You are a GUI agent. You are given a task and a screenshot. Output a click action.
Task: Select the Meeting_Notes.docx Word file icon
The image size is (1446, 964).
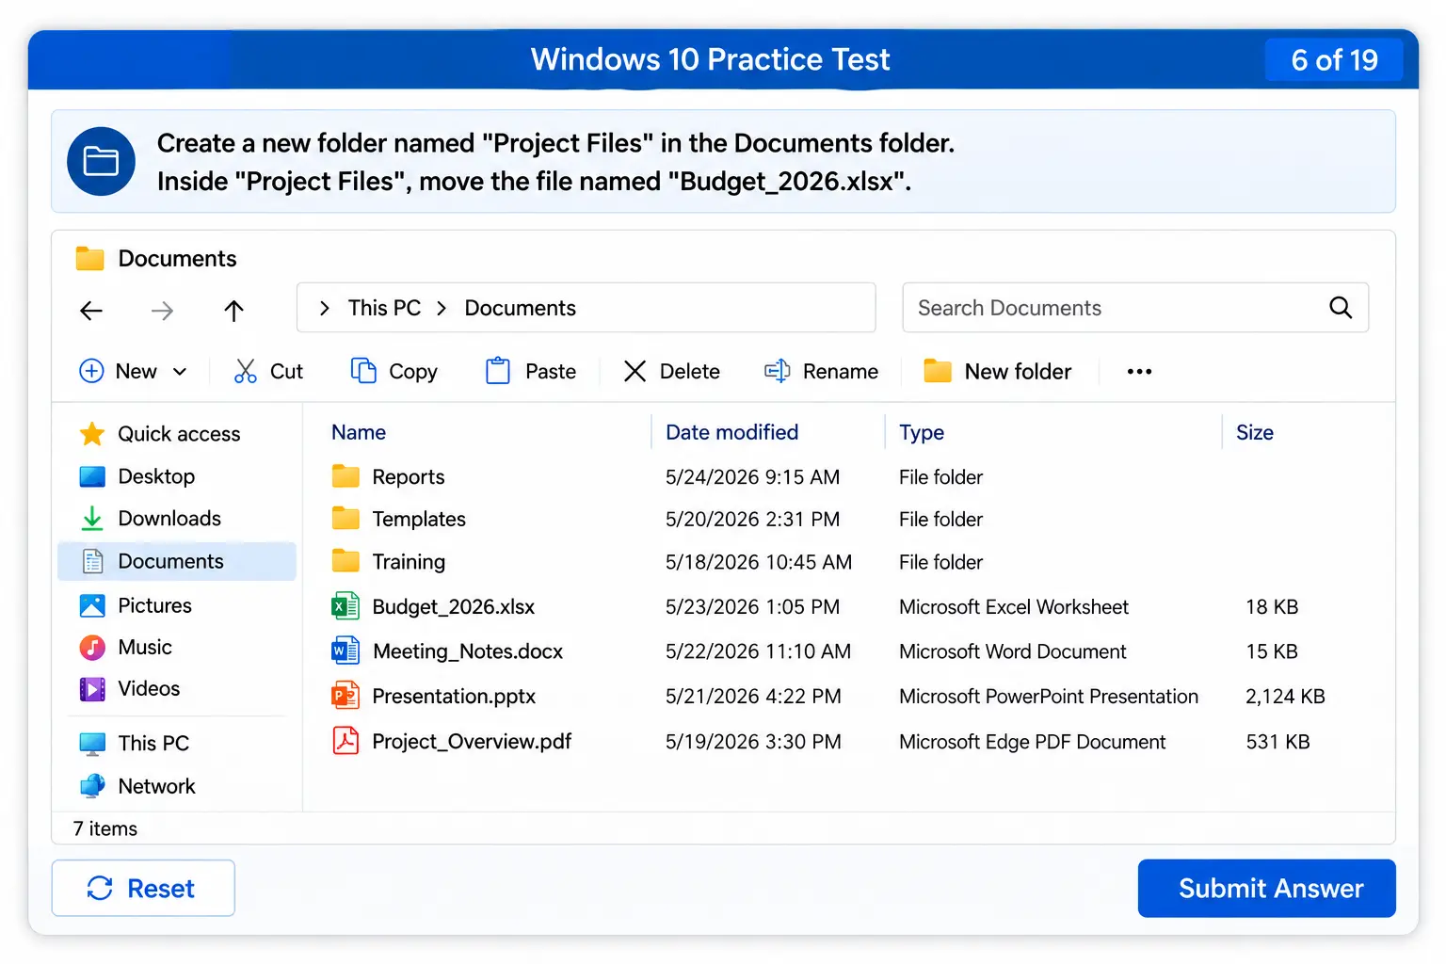tap(345, 651)
